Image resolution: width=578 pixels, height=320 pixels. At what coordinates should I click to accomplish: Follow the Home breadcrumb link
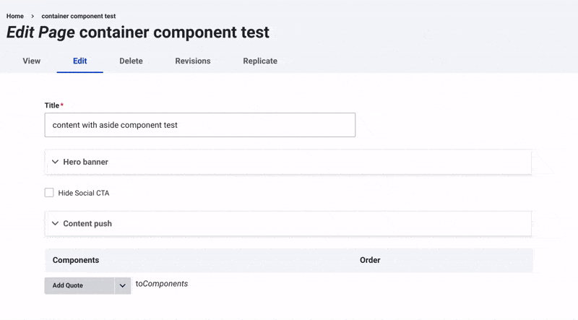[15, 16]
